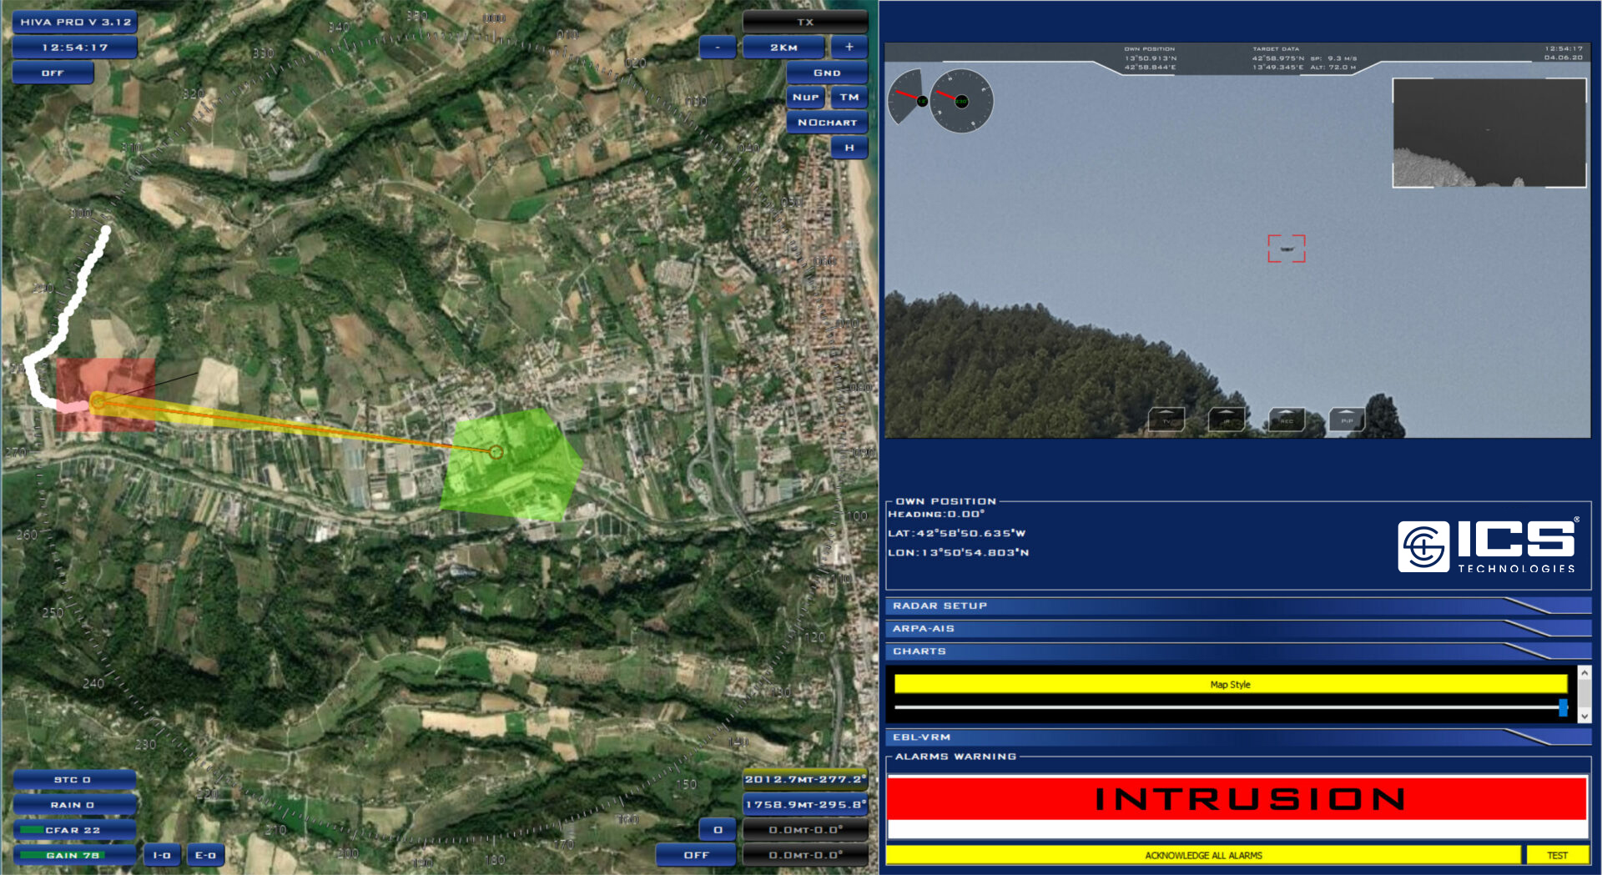The height and width of the screenshot is (875, 1602).
Task: Click the HIVA PRO V 3.12 title label
Action: pyautogui.click(x=75, y=22)
